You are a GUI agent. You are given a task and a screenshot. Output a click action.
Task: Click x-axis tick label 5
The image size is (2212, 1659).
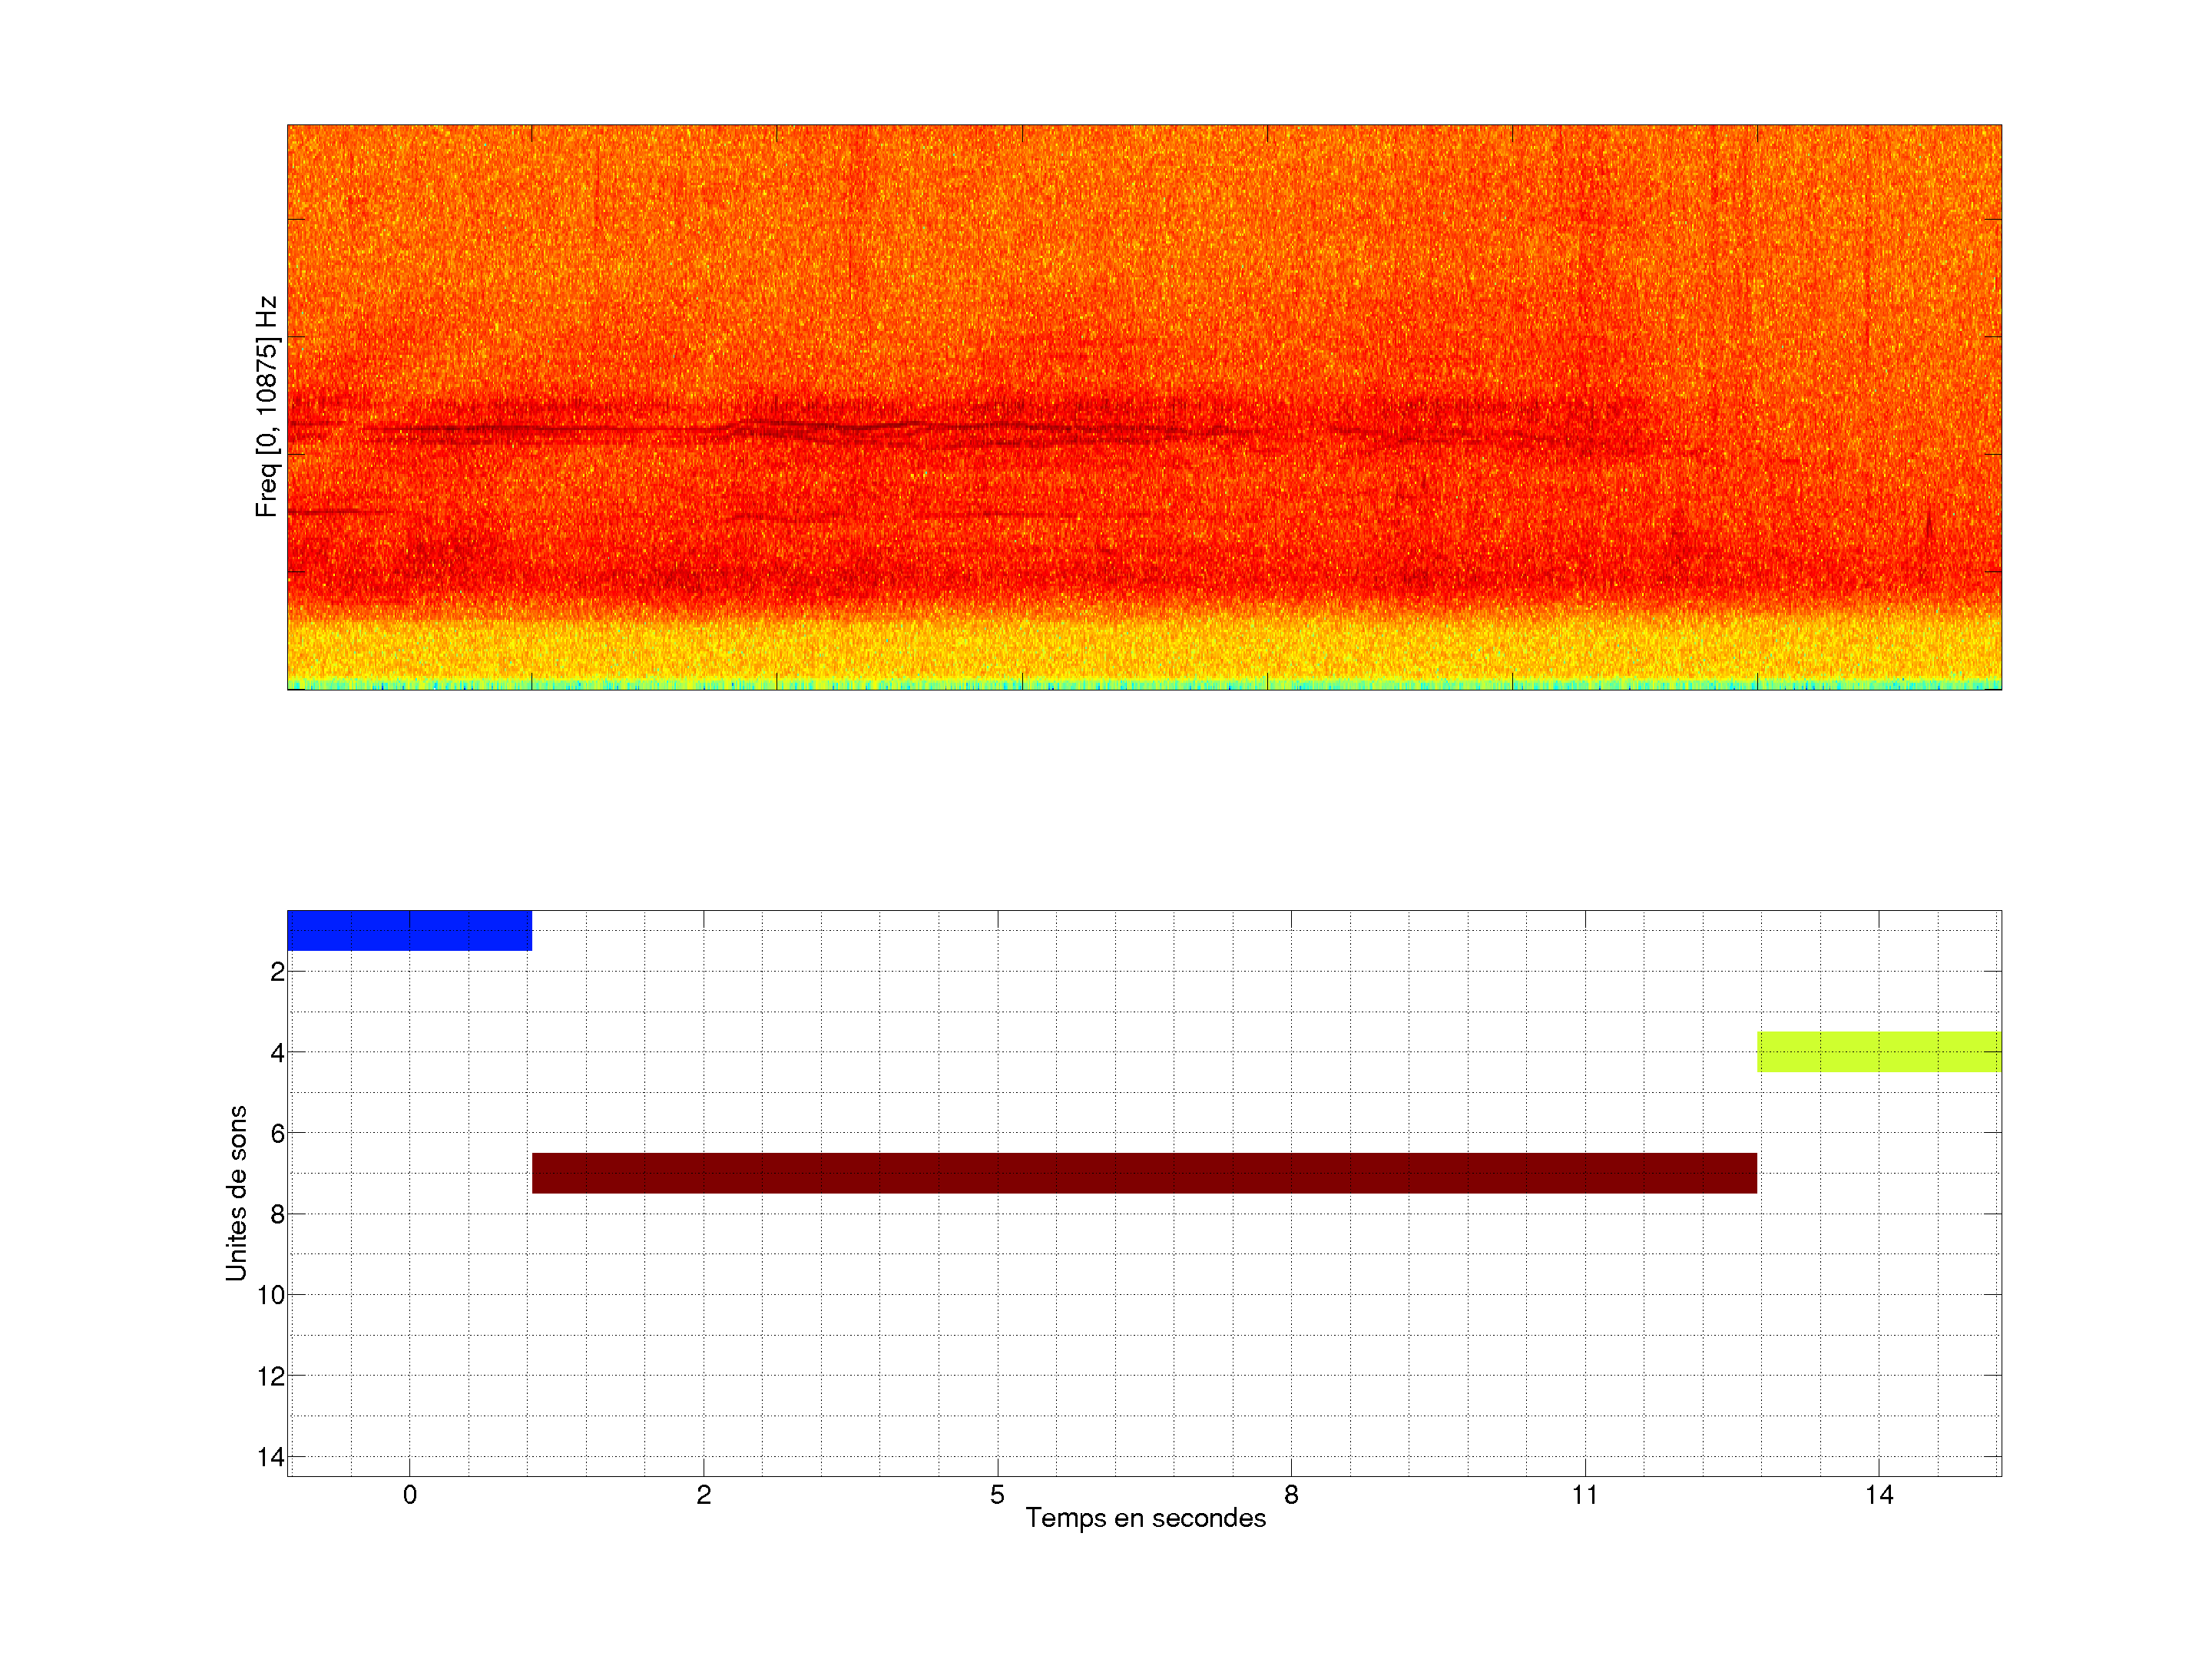point(997,1495)
